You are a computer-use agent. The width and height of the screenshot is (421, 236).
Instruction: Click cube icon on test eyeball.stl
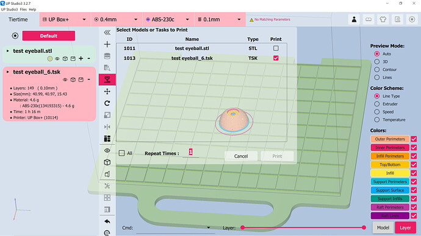click(65, 58)
